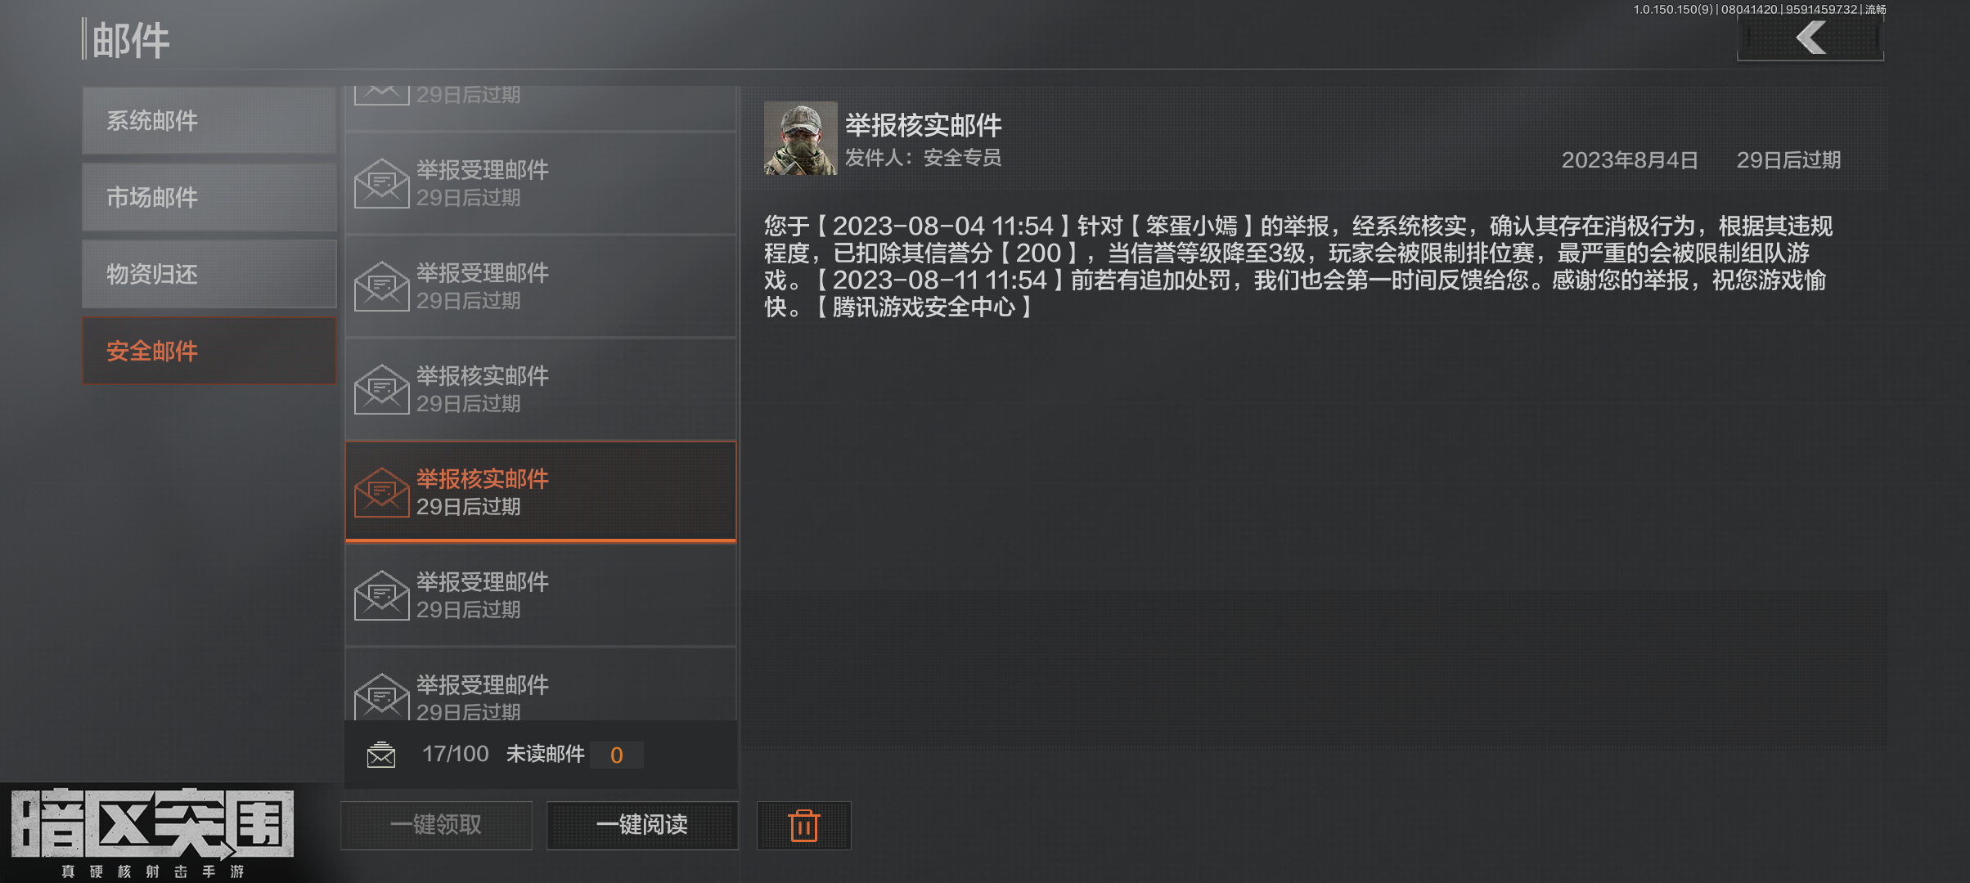This screenshot has width=1970, height=883.
Task: Click the sender avatar of 安全专员
Action: tap(800, 138)
